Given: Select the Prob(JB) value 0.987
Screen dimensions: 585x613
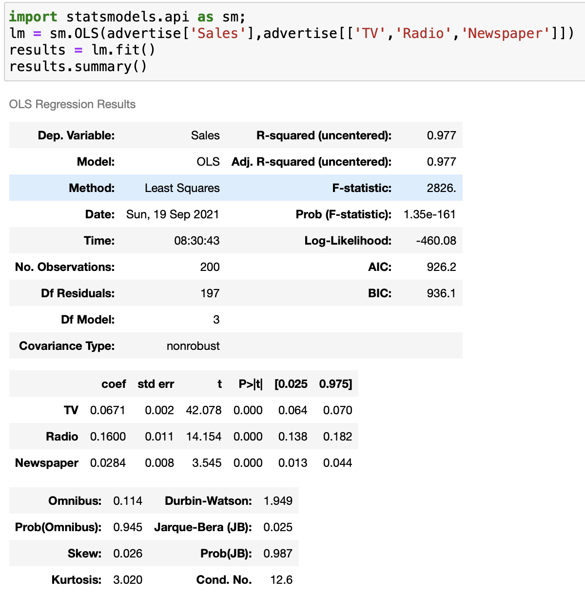Looking at the screenshot, I should tap(278, 554).
